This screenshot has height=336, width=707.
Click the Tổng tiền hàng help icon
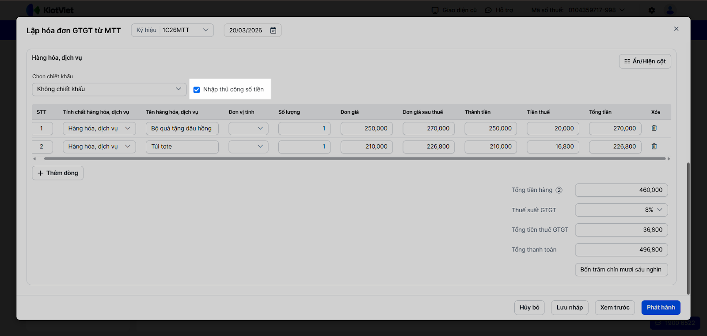[559, 190]
